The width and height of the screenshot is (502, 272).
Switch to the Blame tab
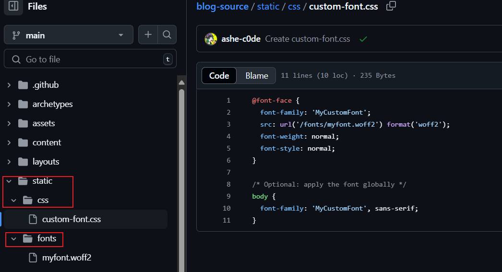pos(257,76)
